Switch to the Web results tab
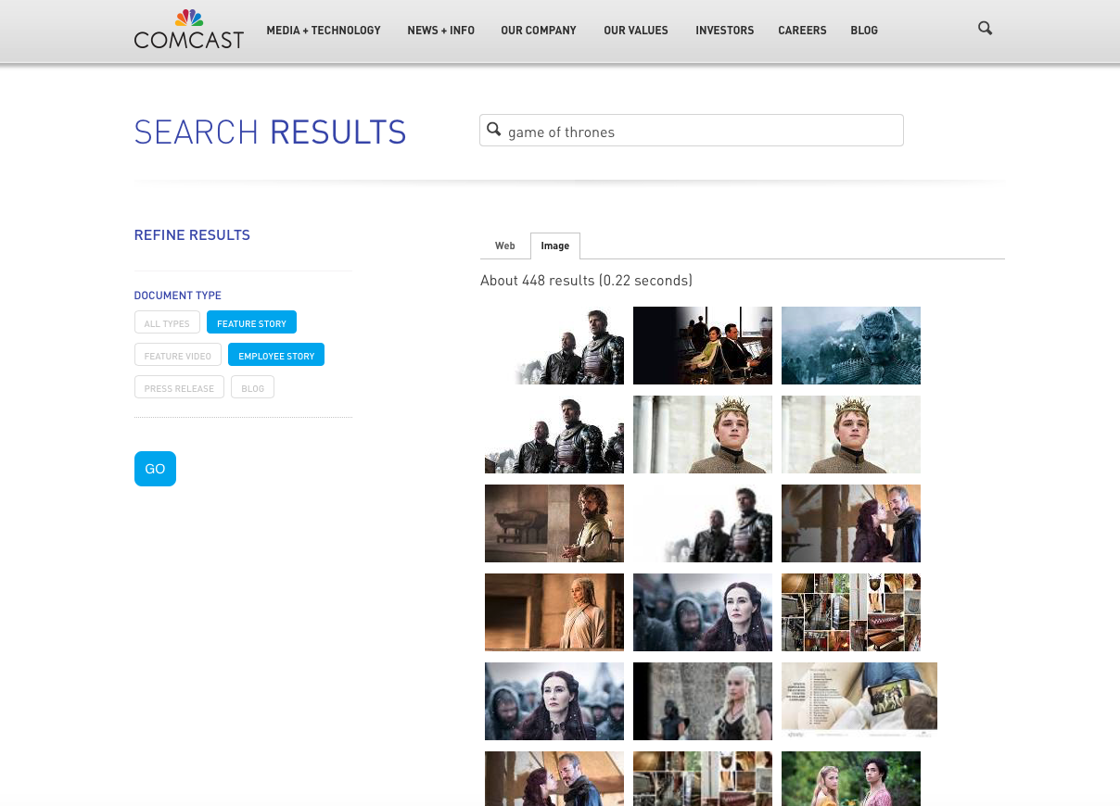 [x=505, y=246]
